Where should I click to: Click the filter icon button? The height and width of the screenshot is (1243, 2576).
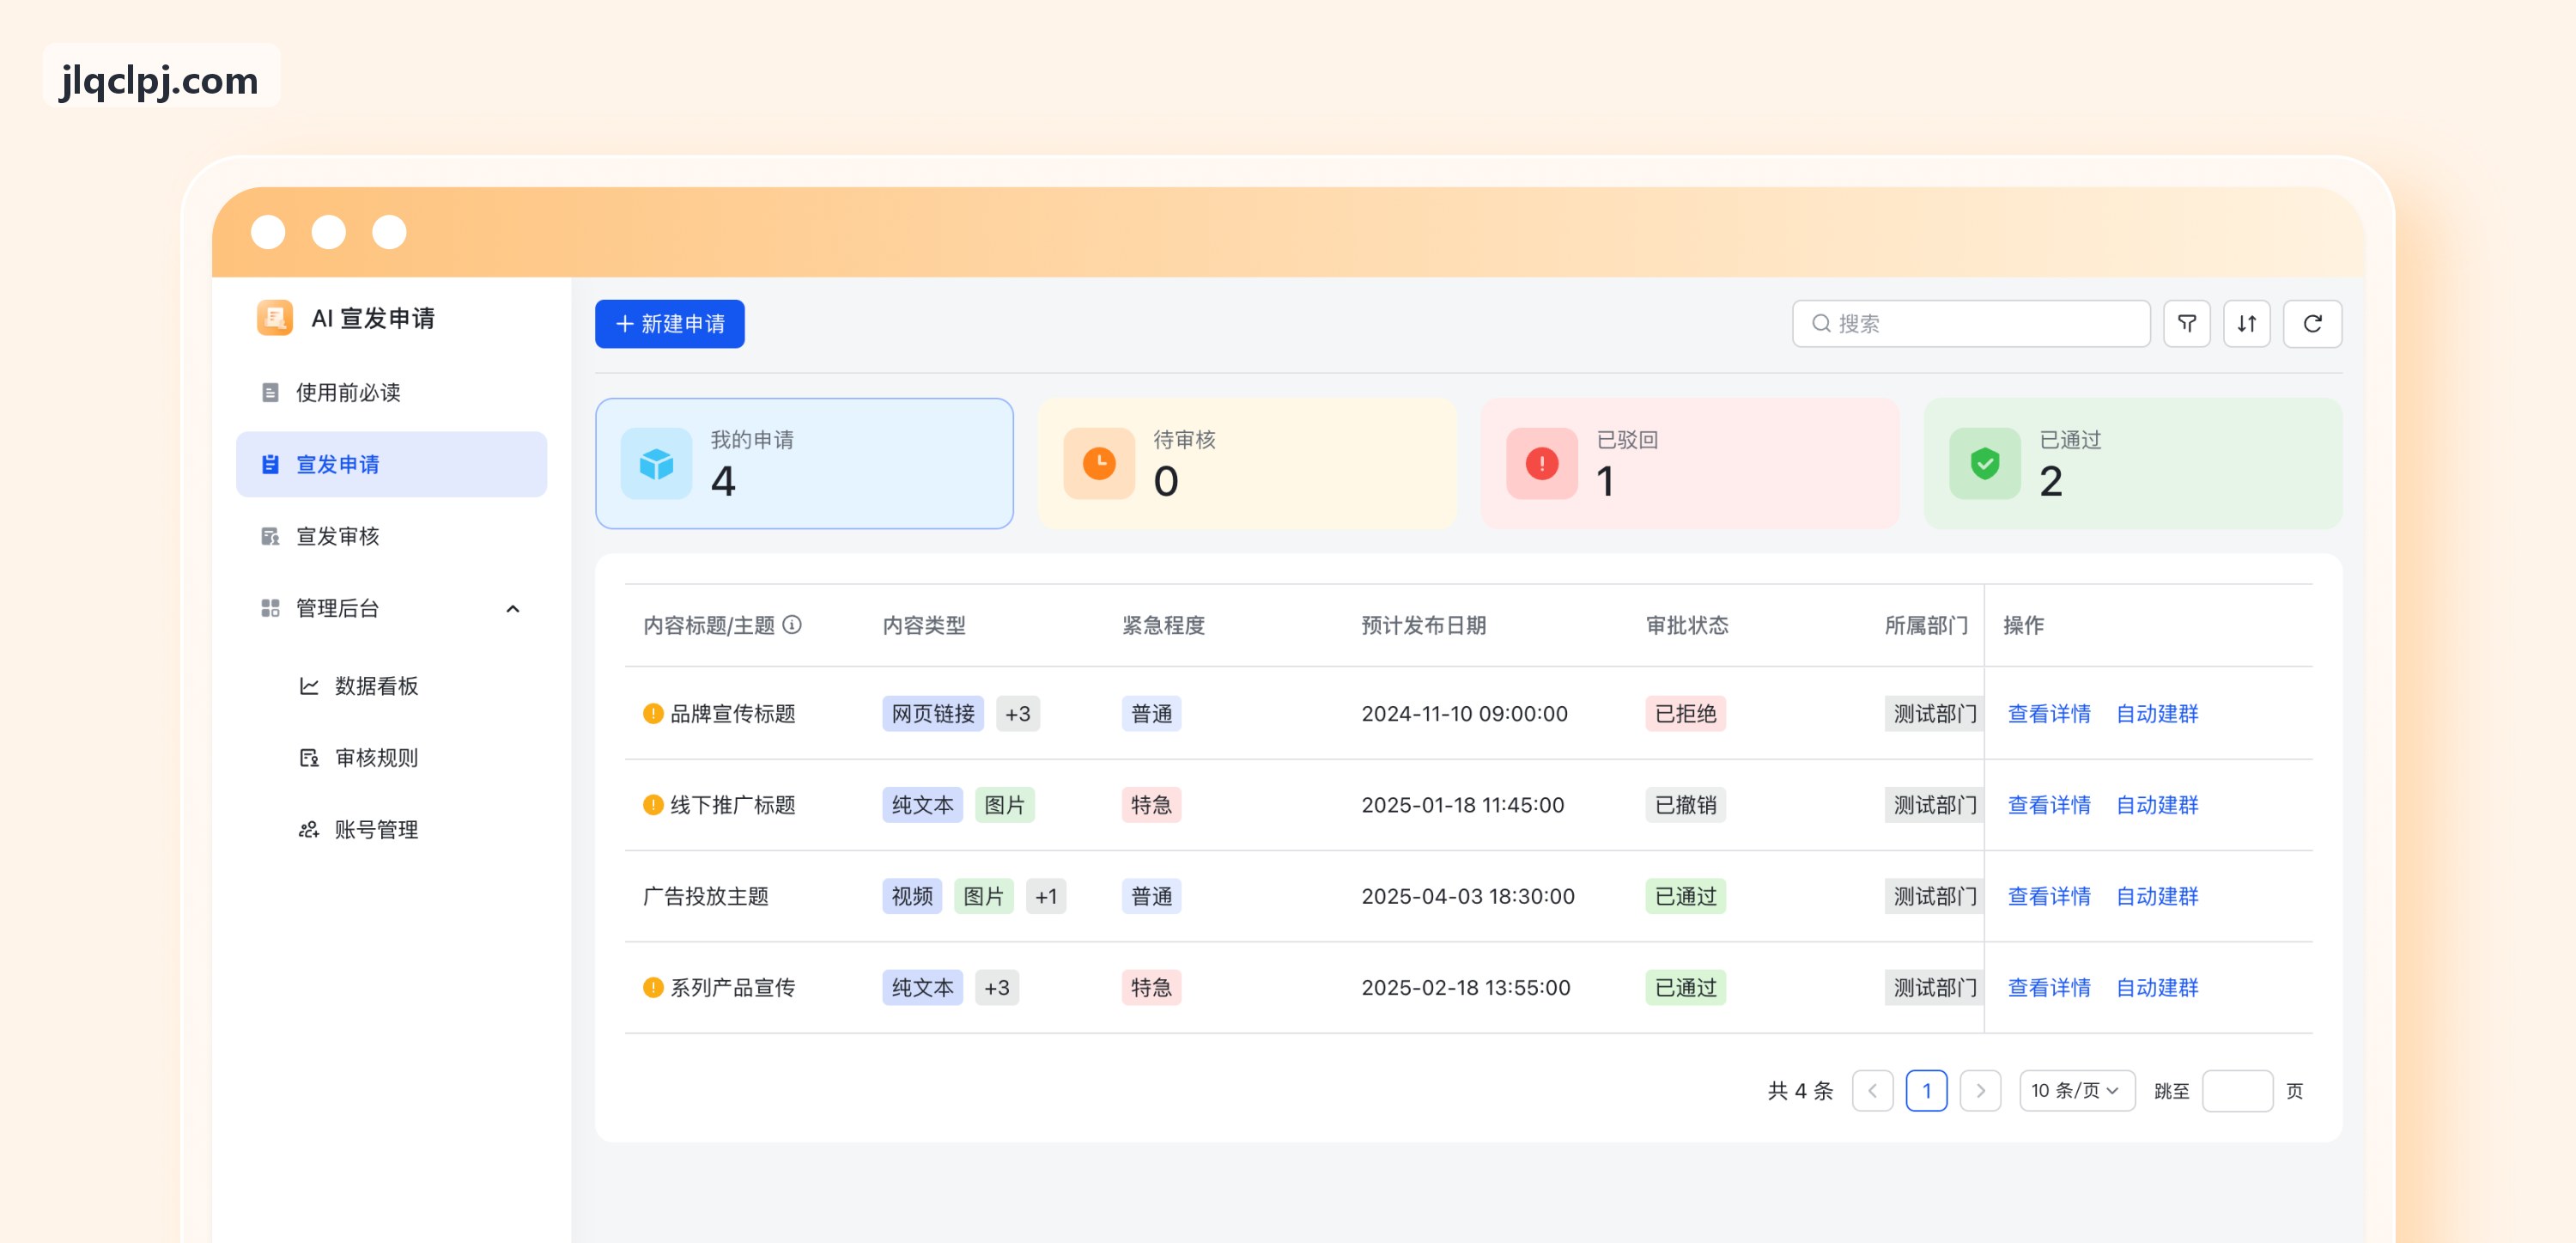2186,323
